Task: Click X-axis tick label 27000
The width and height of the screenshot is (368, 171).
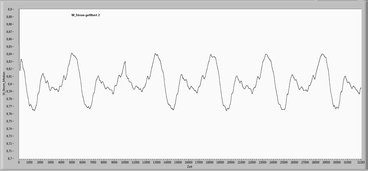Action: point(305,162)
